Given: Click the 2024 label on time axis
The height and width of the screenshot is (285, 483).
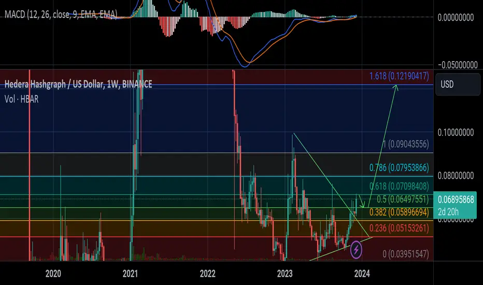Looking at the screenshot, I should pos(362,274).
